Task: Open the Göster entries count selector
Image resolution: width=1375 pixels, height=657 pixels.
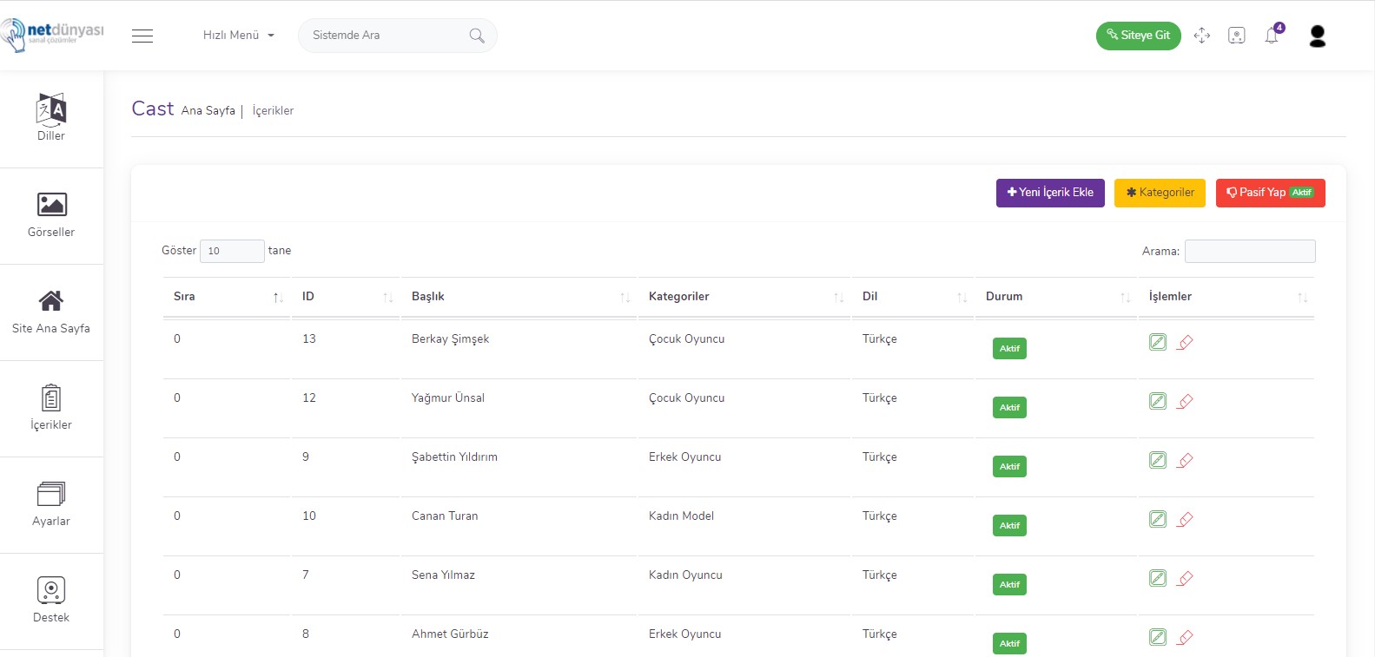Action: [232, 251]
